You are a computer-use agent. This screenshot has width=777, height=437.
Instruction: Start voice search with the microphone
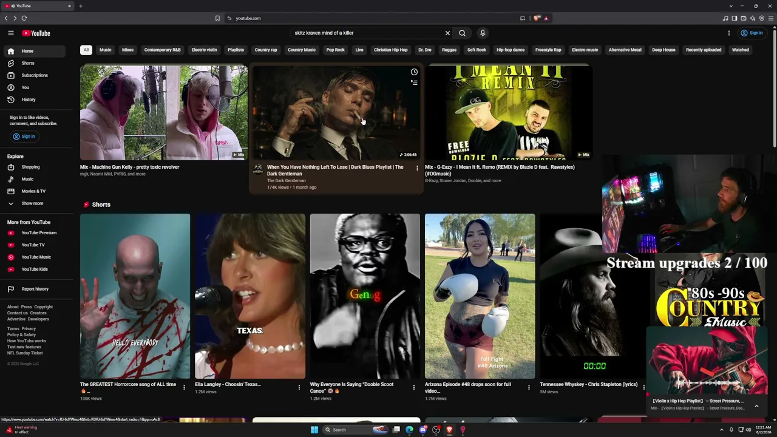(x=483, y=33)
